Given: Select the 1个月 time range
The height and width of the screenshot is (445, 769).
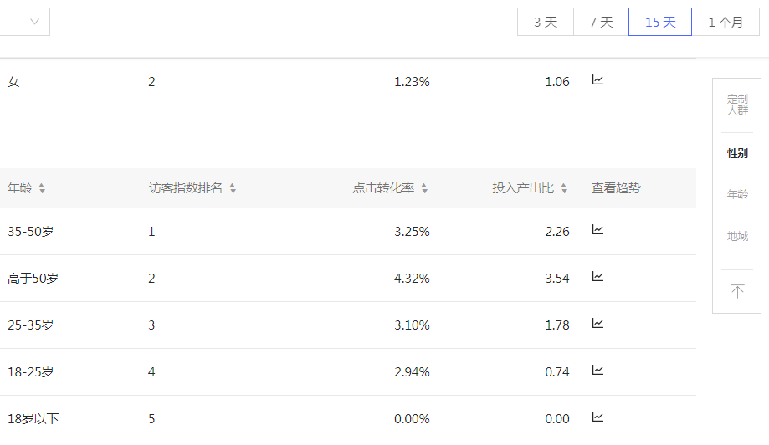Looking at the screenshot, I should pos(725,23).
